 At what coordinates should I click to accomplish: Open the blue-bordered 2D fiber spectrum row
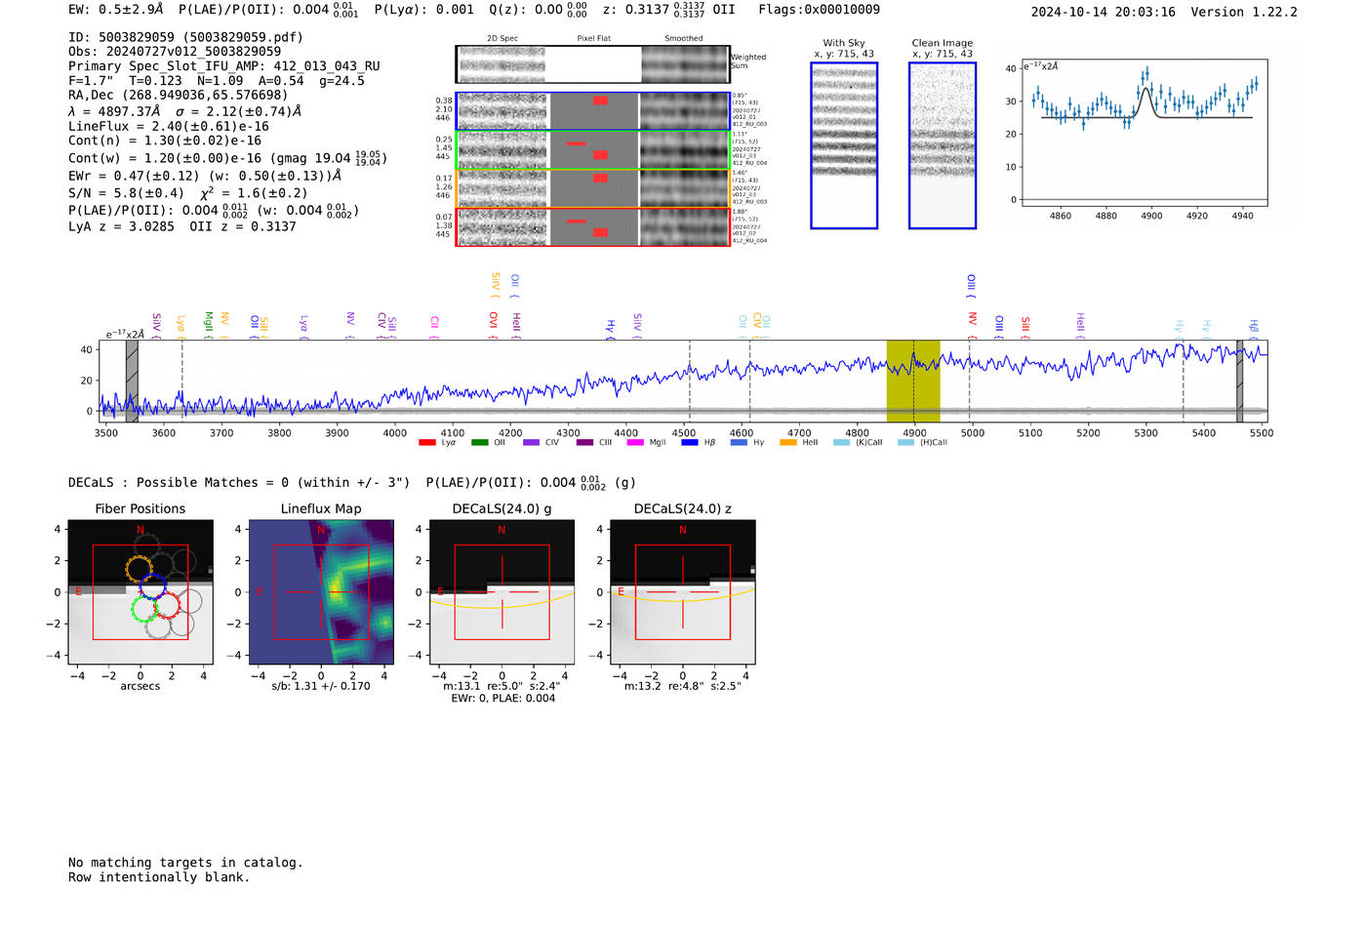pyautogui.click(x=592, y=111)
